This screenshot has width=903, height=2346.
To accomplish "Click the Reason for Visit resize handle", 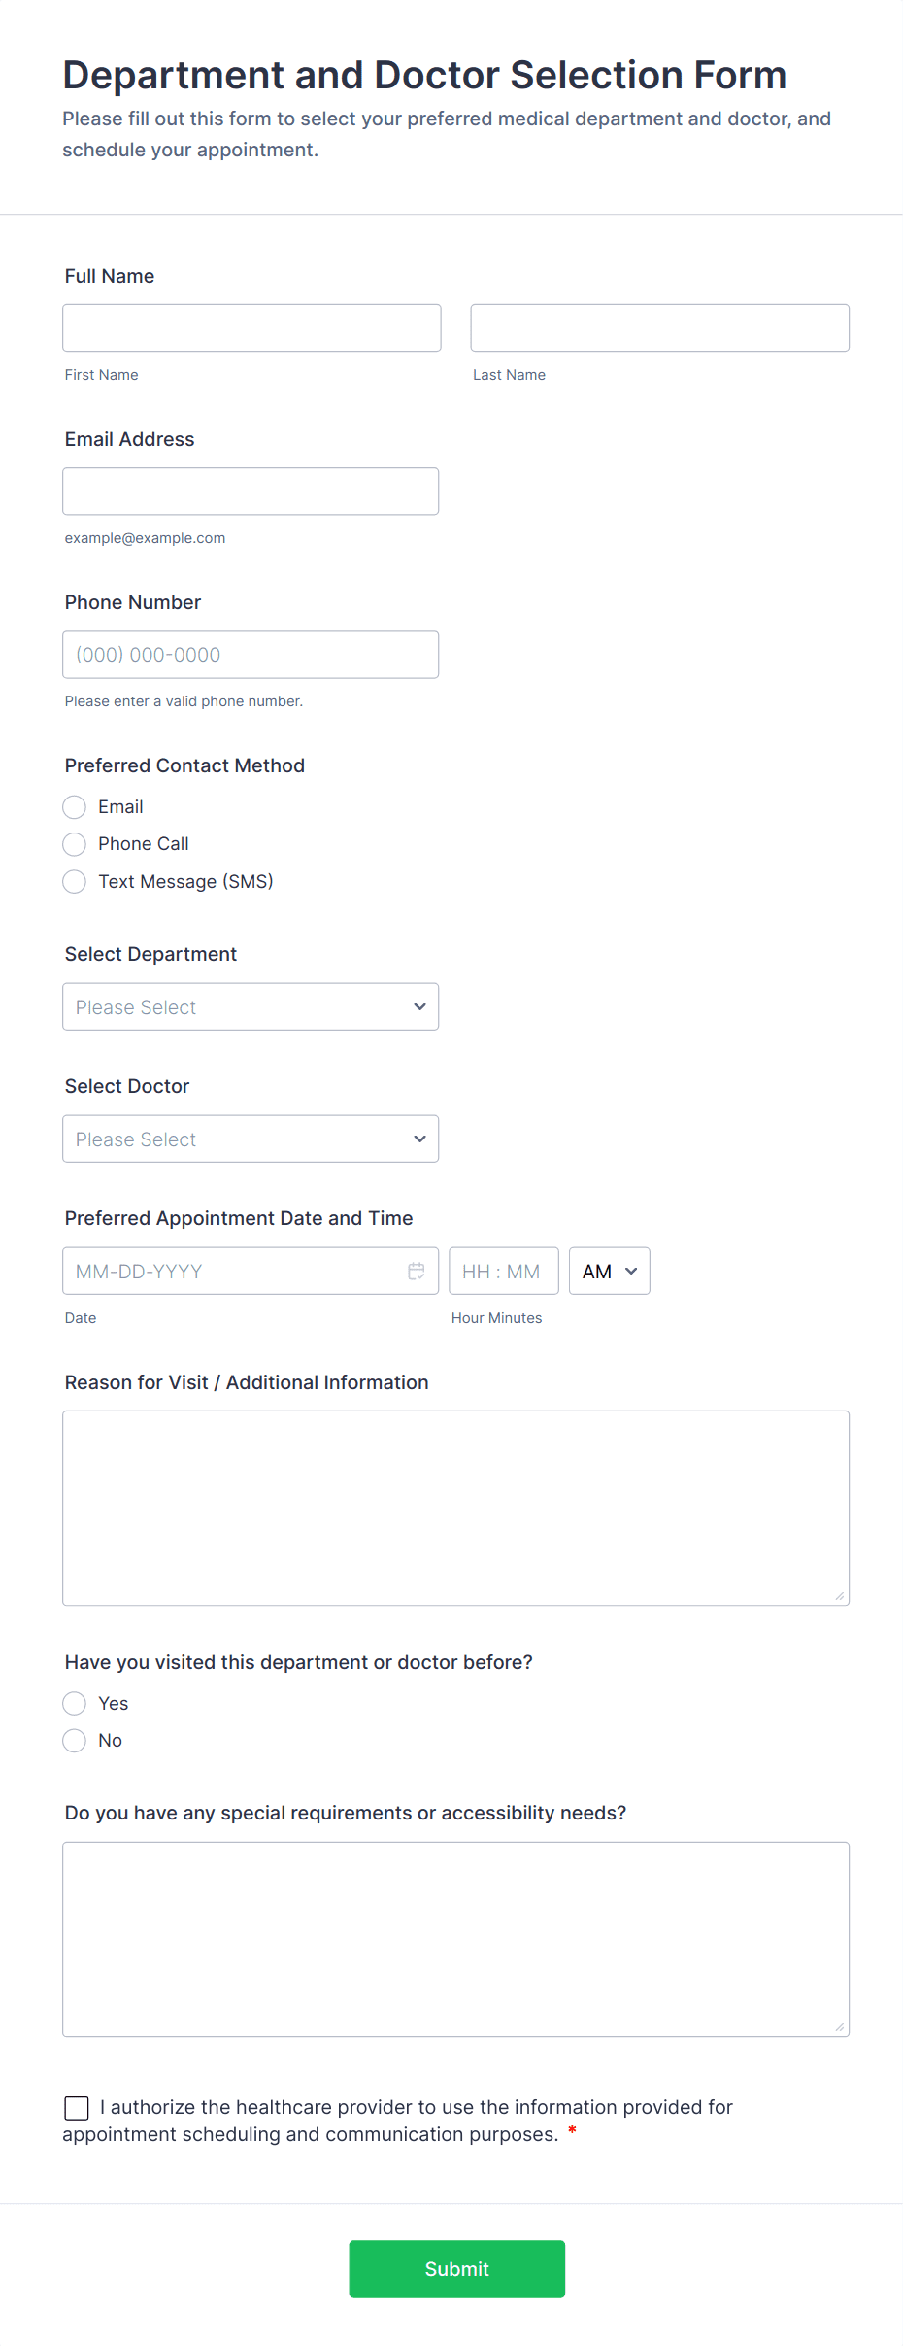I will click(x=840, y=1596).
